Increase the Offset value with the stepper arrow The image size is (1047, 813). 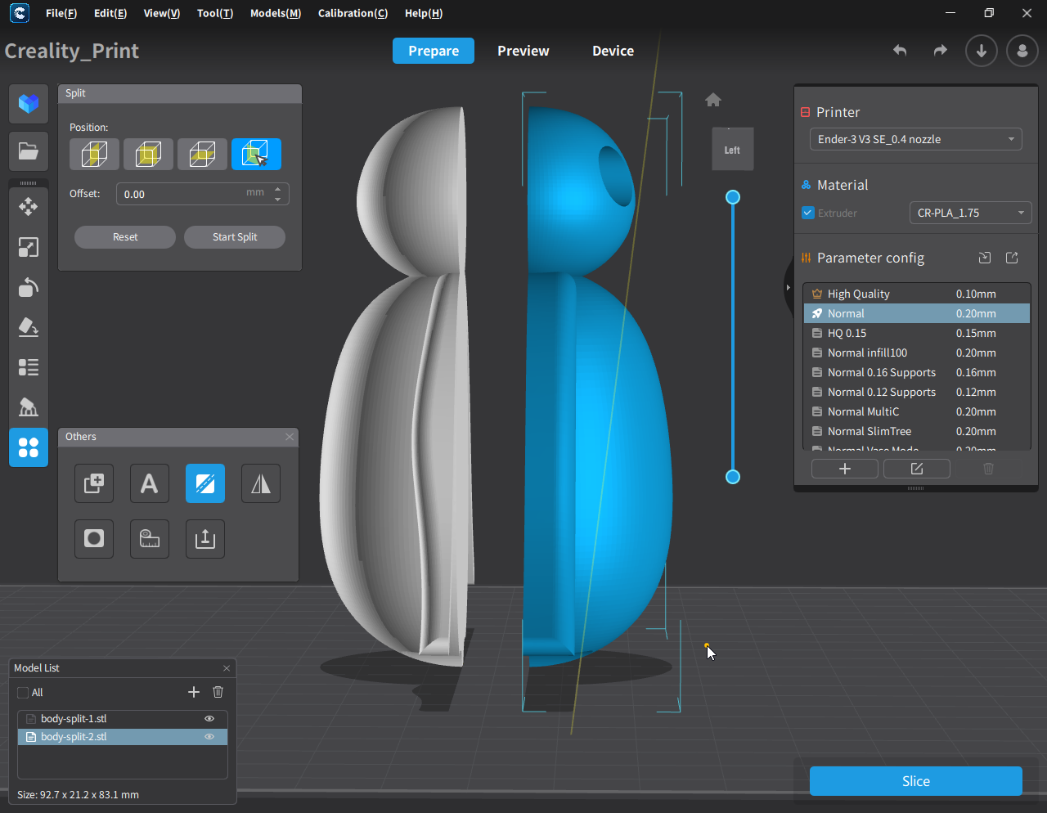[278, 189]
